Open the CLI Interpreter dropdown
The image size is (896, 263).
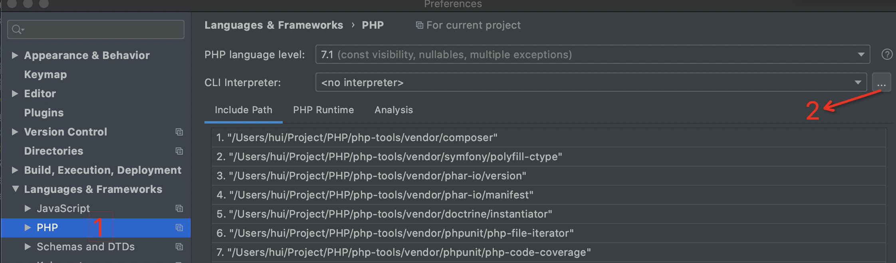point(857,82)
